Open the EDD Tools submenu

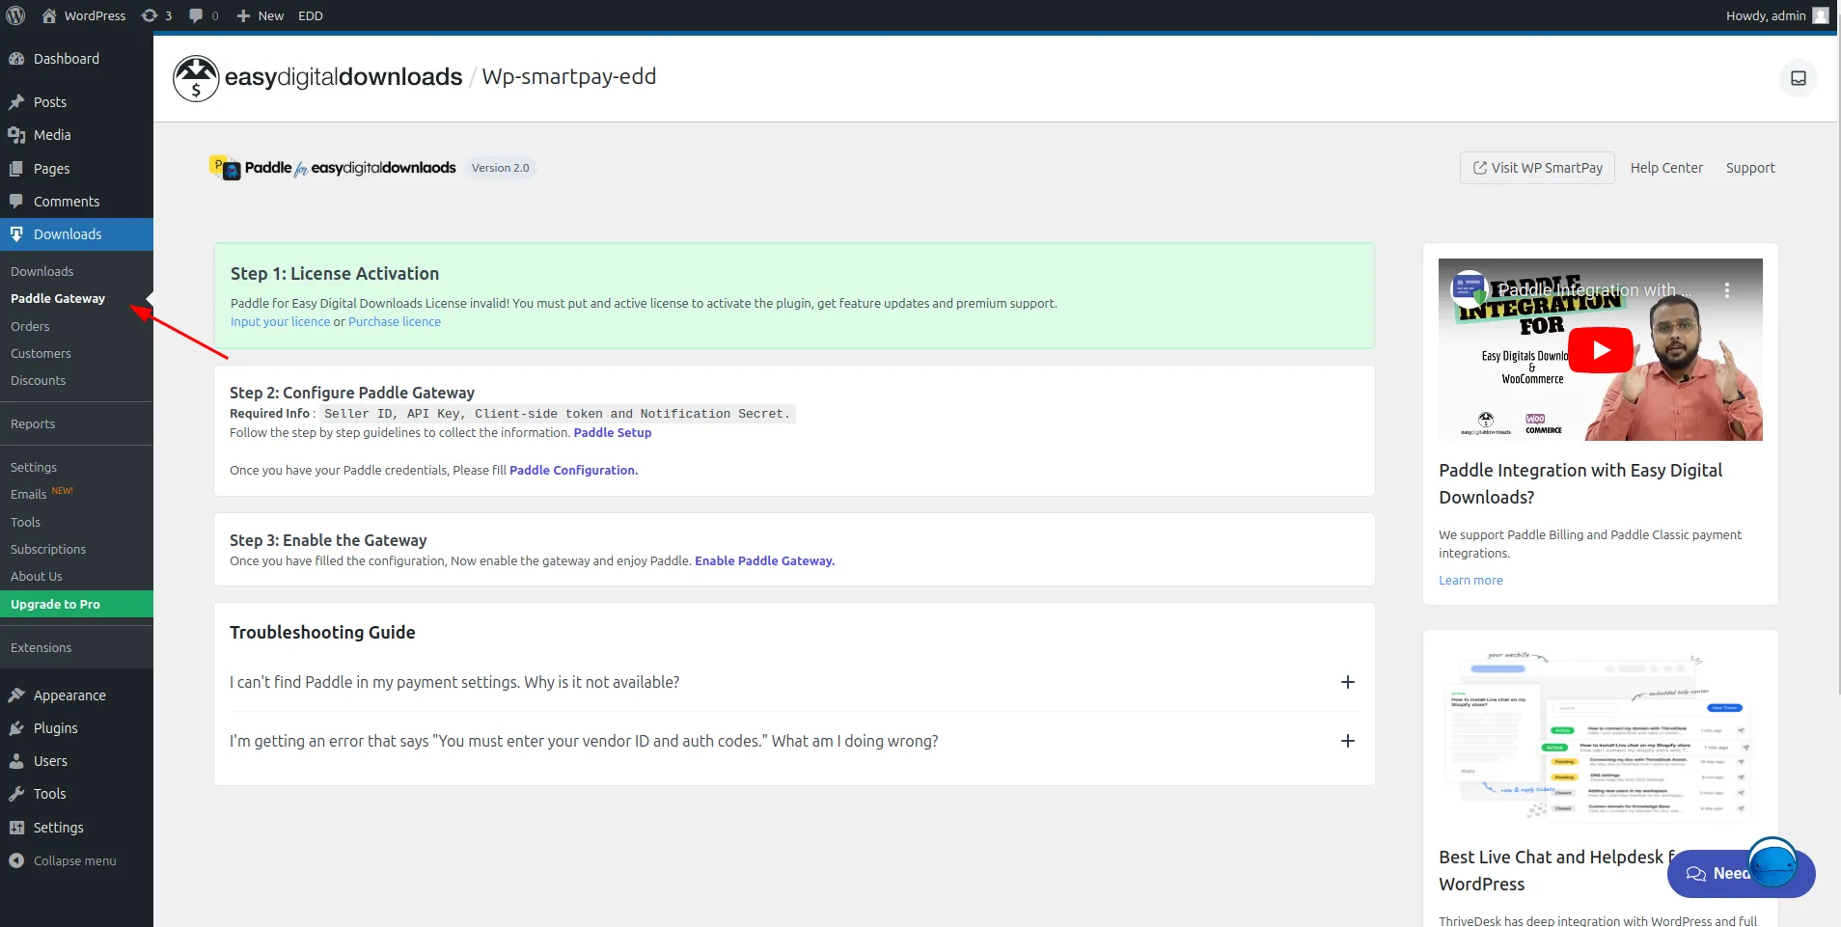pos(26,523)
